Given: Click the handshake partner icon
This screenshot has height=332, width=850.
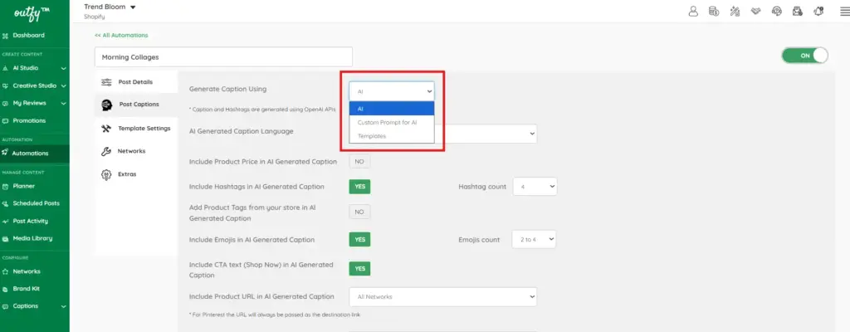Looking at the screenshot, I should [755, 12].
